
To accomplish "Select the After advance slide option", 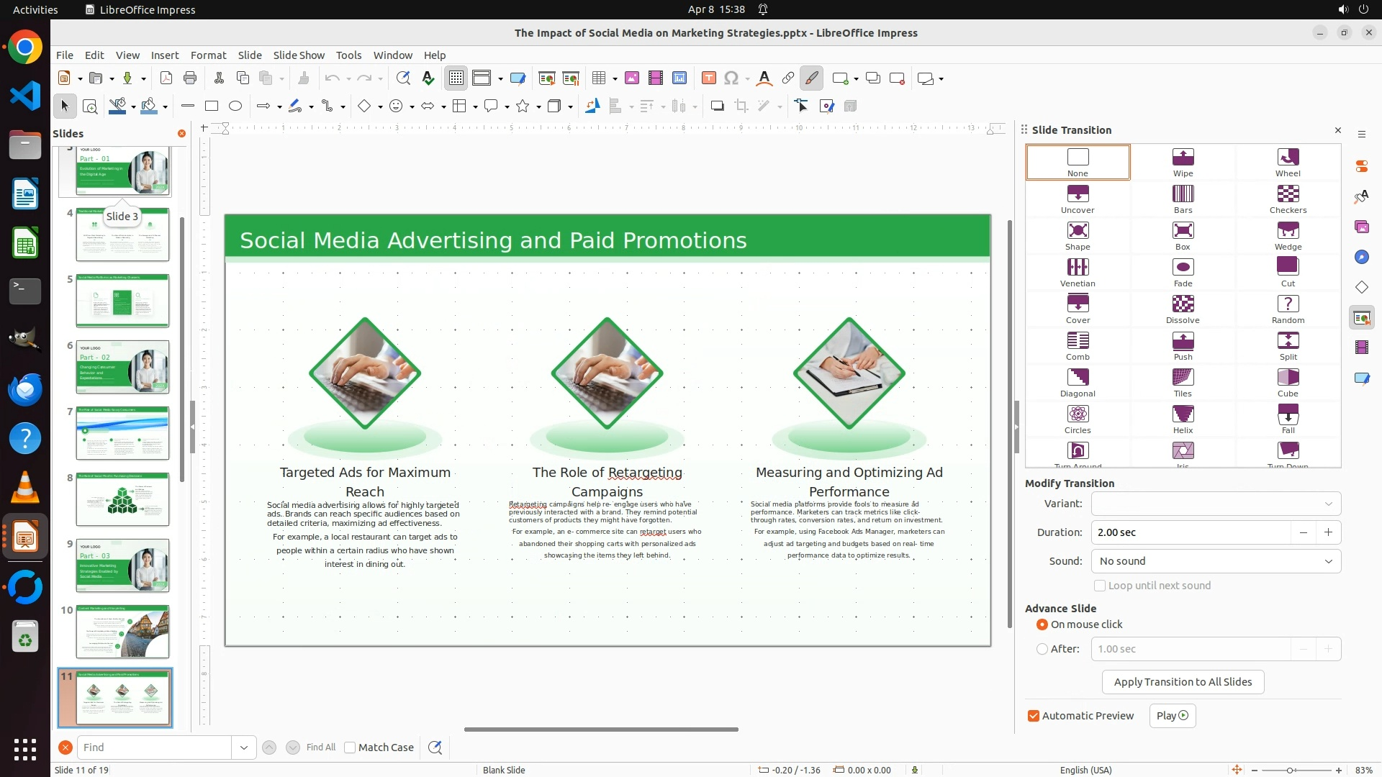I will click(x=1042, y=649).
